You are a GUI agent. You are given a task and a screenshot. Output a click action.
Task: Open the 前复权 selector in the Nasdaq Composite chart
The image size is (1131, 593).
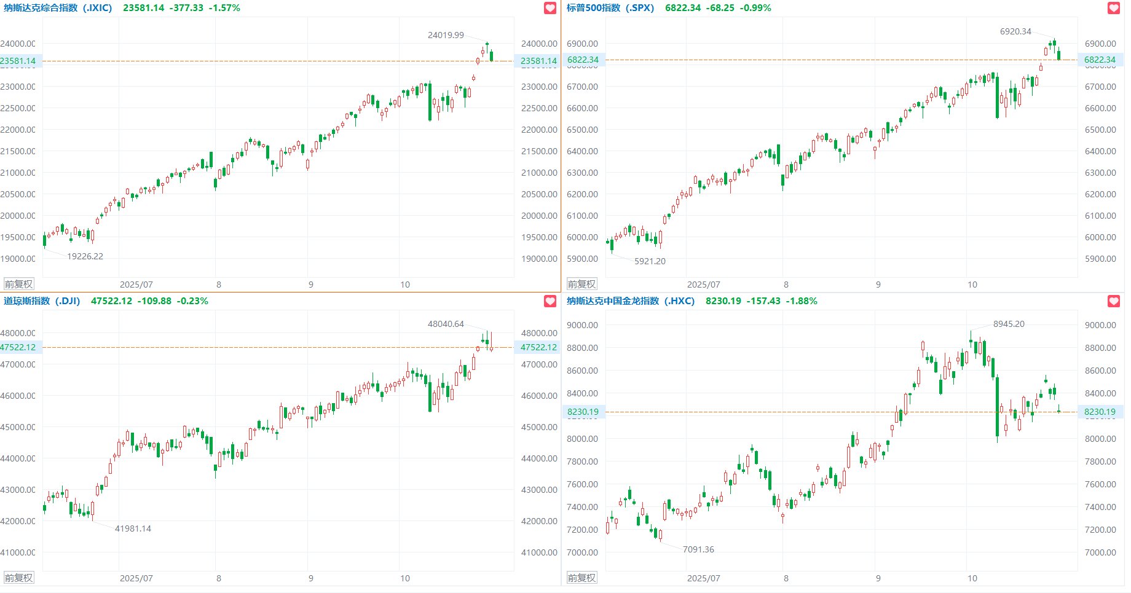[18, 284]
